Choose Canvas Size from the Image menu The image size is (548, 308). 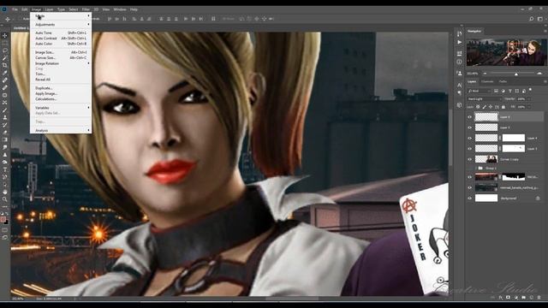pos(61,58)
